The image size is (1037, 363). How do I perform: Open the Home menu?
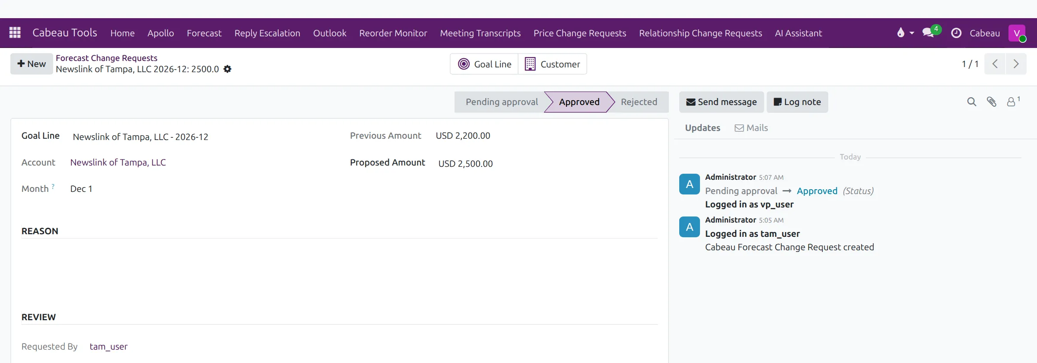pyautogui.click(x=122, y=33)
